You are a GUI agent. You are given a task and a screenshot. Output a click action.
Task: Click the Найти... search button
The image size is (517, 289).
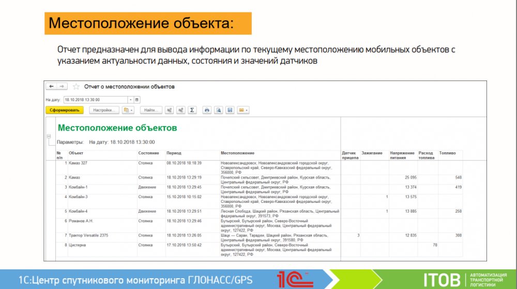pos(150,110)
